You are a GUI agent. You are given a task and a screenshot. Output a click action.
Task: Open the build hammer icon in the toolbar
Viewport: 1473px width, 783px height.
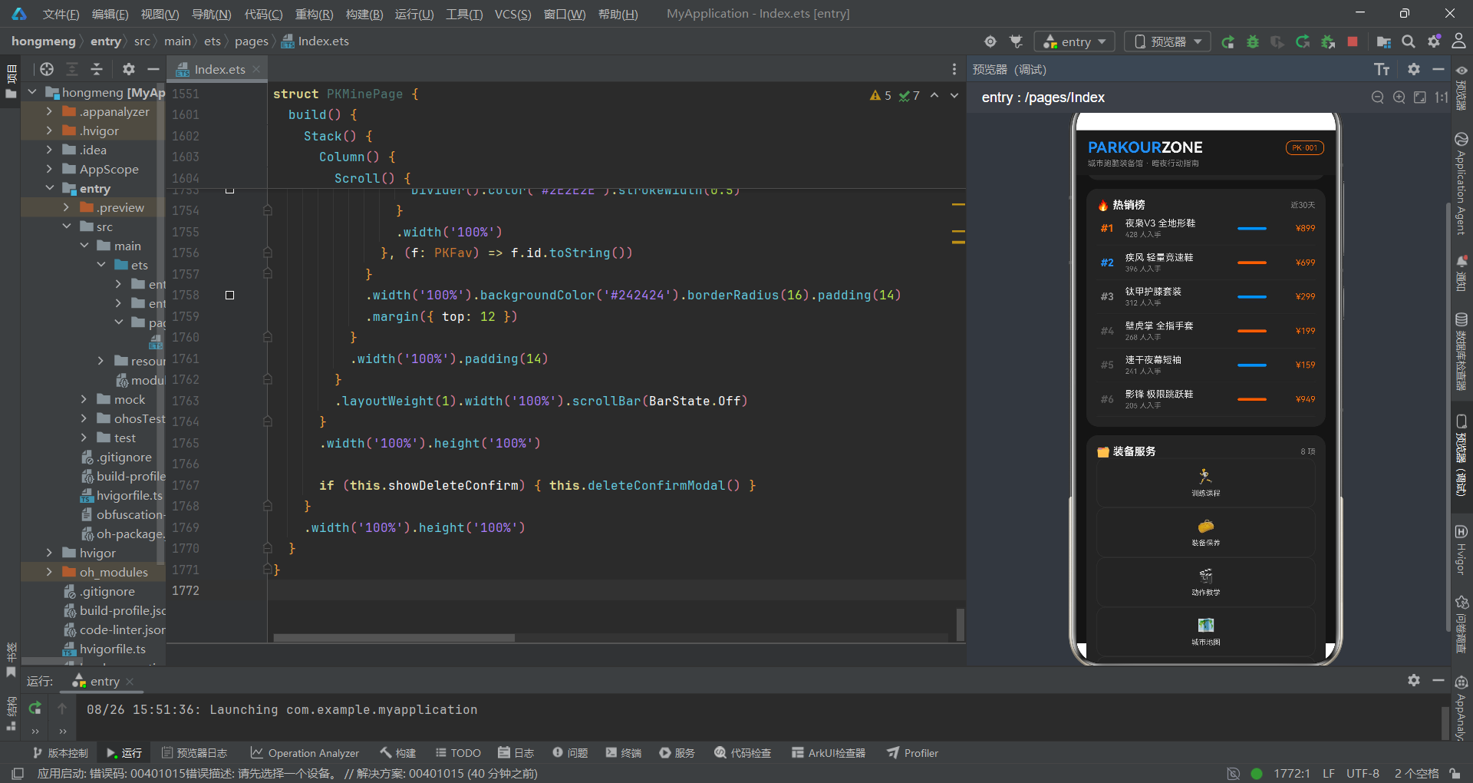coord(1017,41)
